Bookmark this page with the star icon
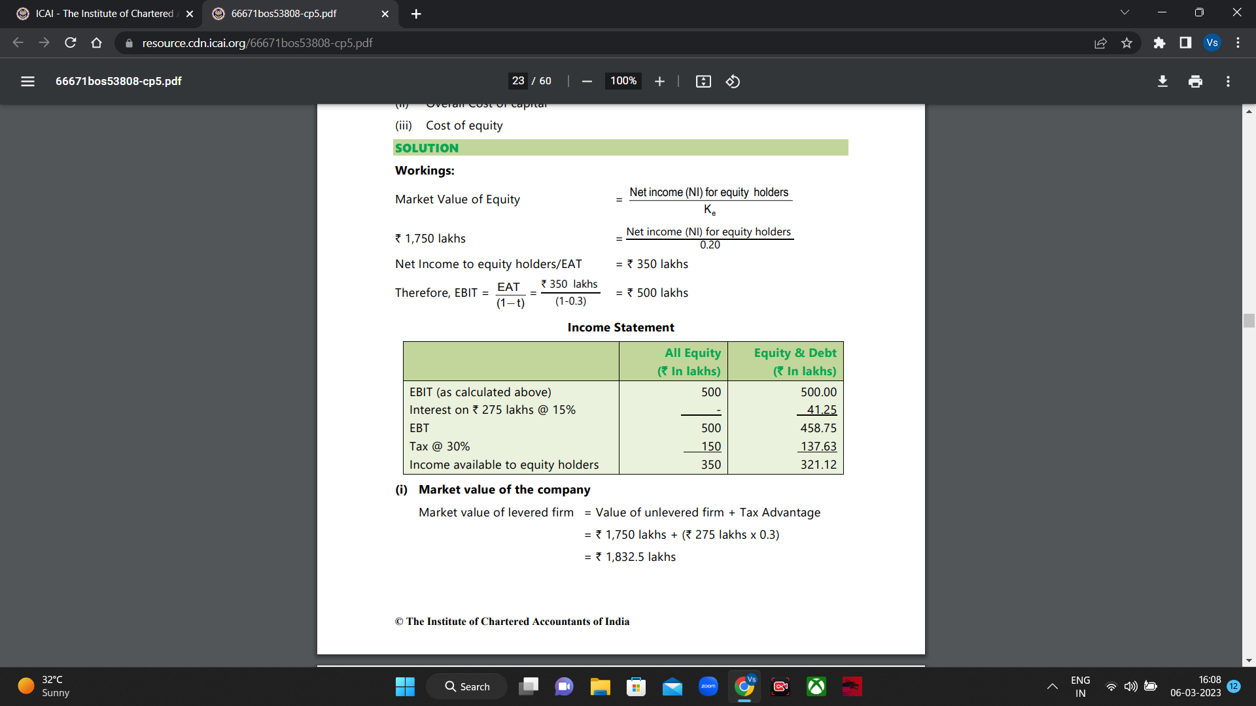 (x=1126, y=42)
